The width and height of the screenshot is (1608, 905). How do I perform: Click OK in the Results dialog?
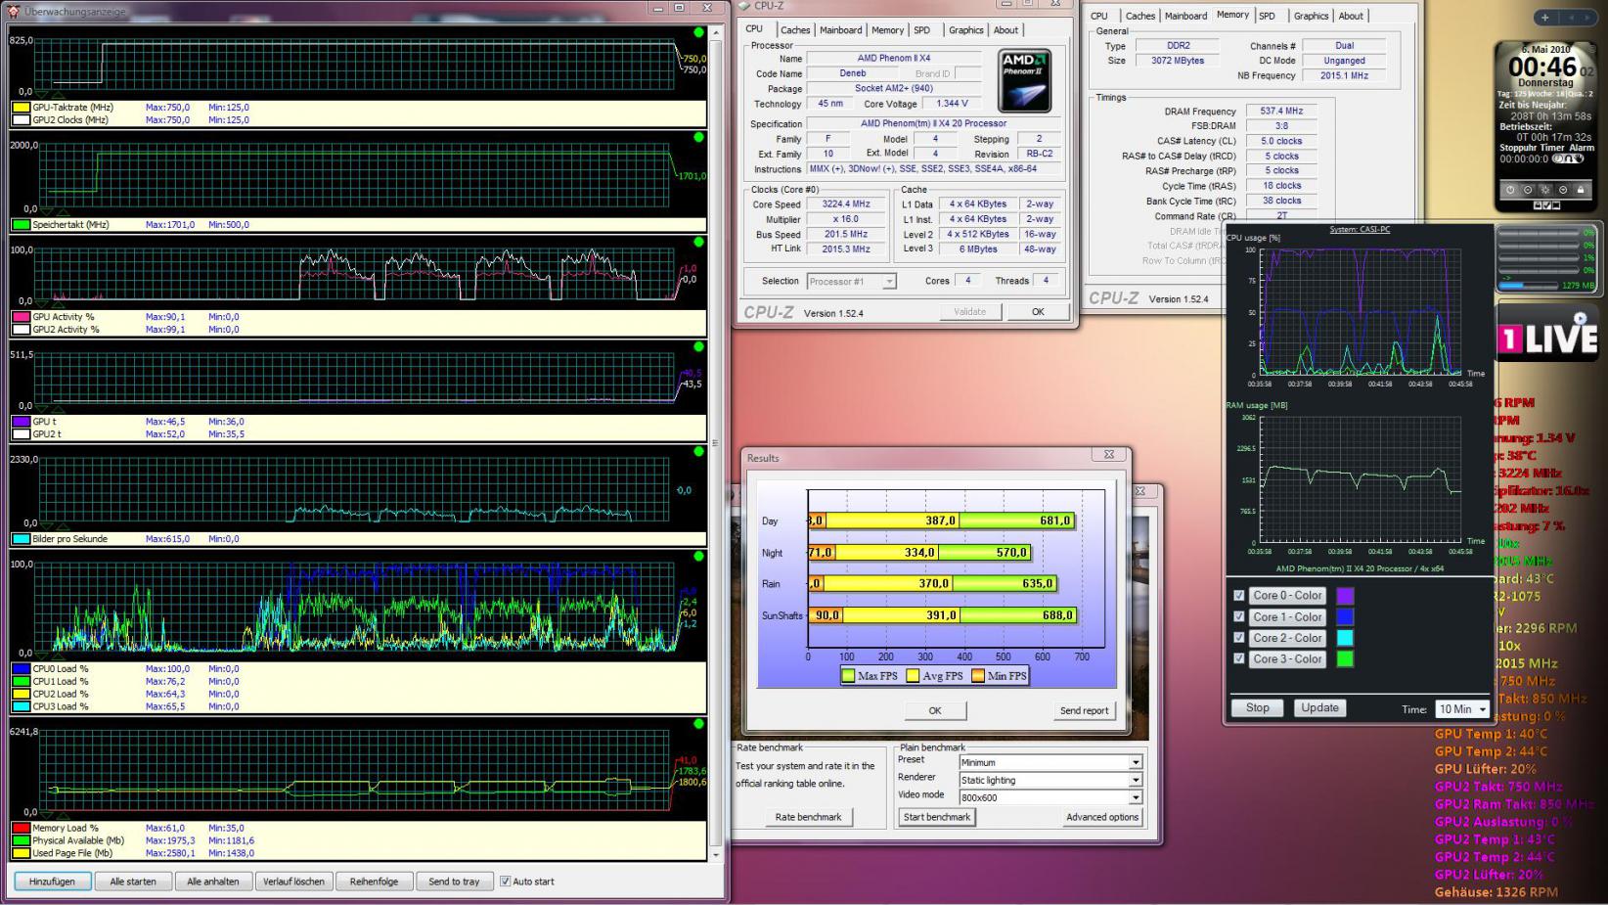(x=935, y=711)
